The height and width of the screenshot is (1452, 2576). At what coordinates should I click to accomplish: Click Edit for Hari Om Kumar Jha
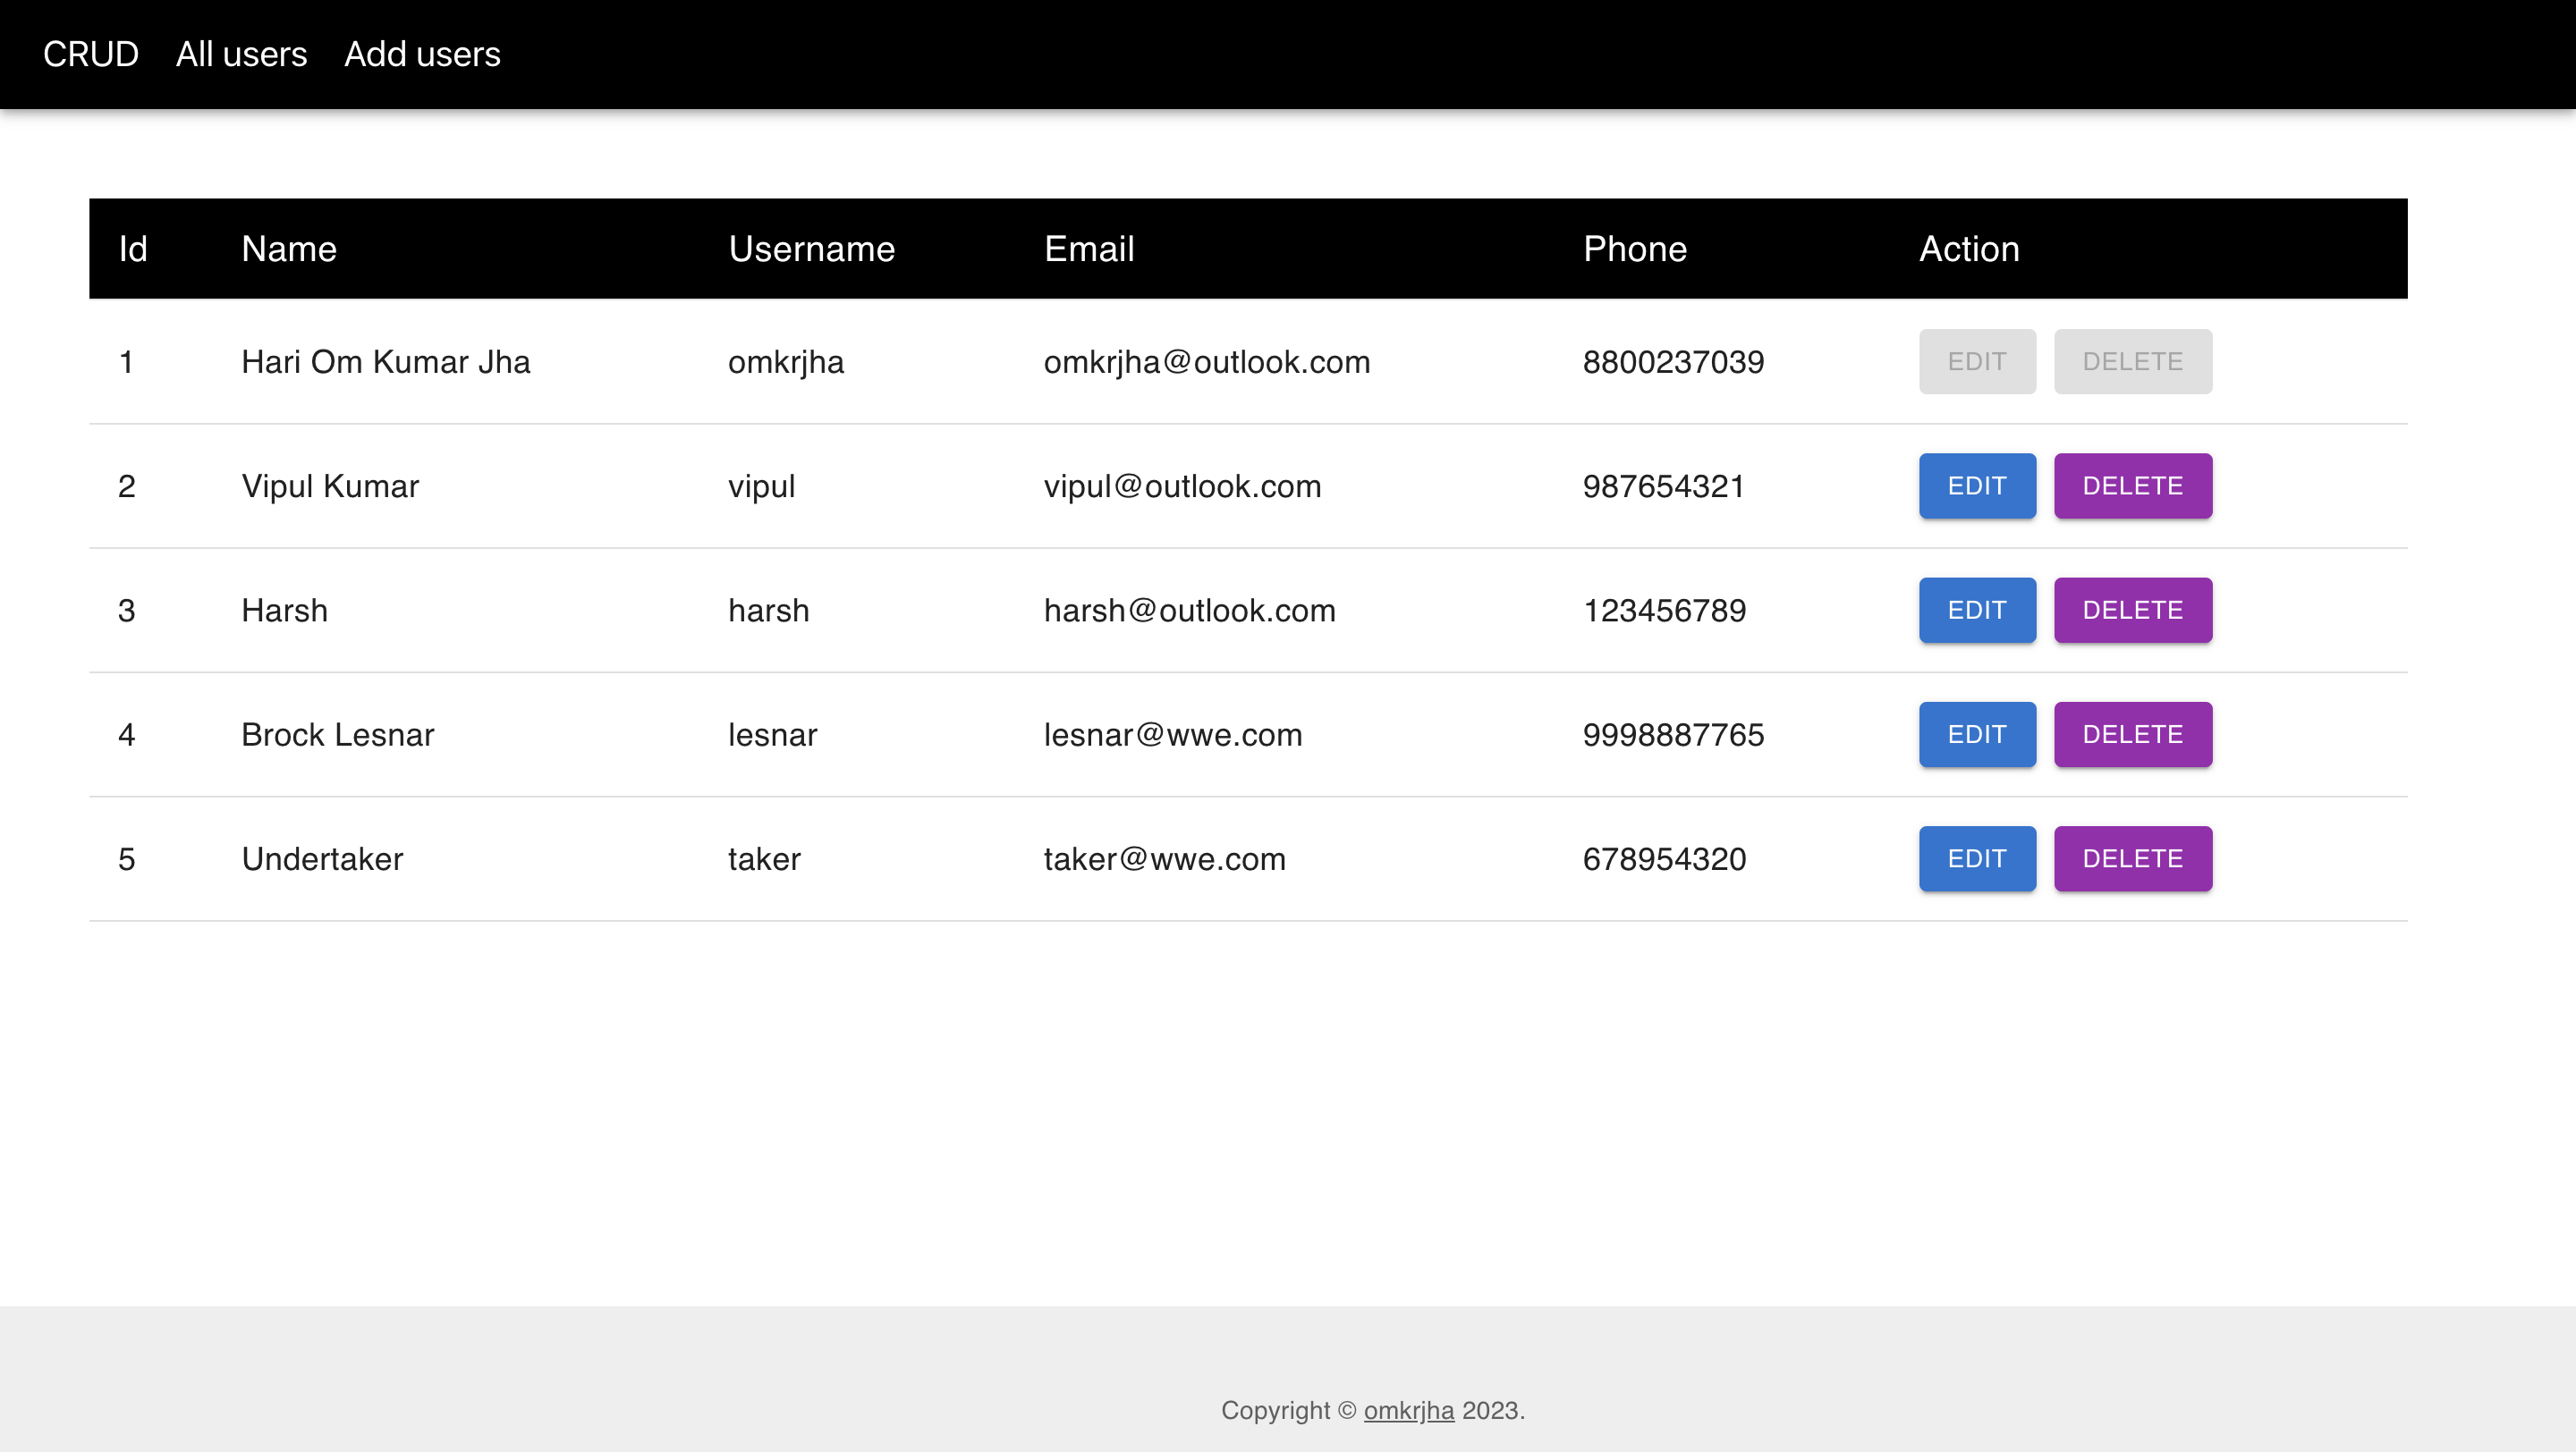[1977, 360]
